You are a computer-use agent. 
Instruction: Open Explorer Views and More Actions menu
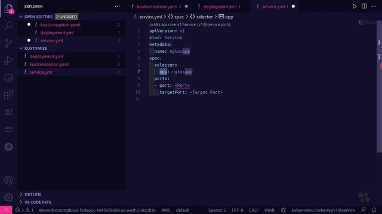click(x=117, y=7)
